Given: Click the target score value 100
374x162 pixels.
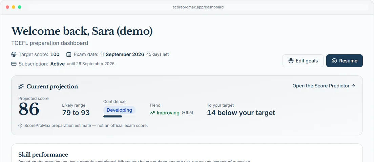Looking at the screenshot, I should tap(55, 54).
